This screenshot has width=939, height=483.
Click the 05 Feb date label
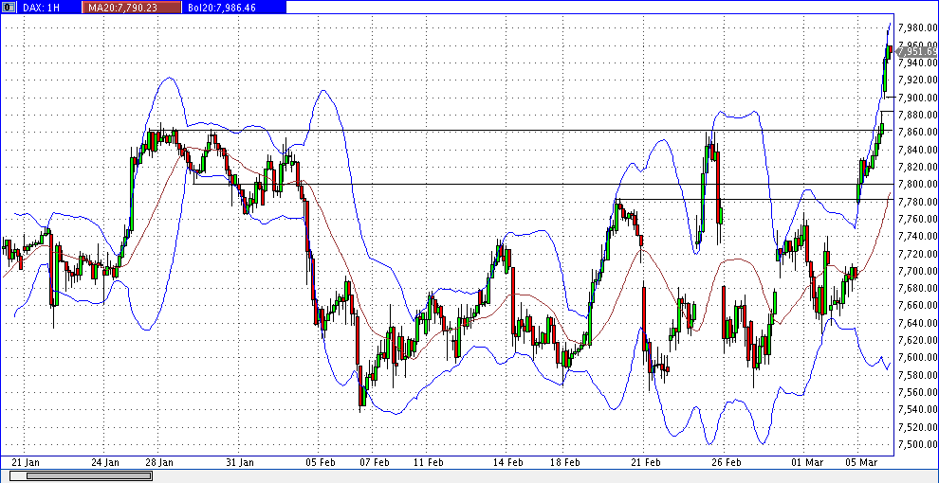320,463
